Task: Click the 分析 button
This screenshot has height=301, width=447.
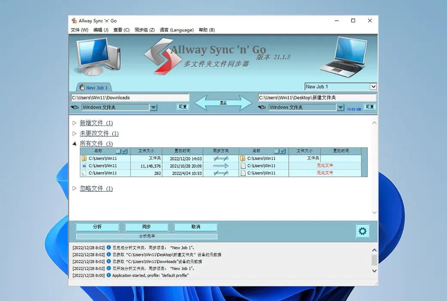Action: [97, 227]
